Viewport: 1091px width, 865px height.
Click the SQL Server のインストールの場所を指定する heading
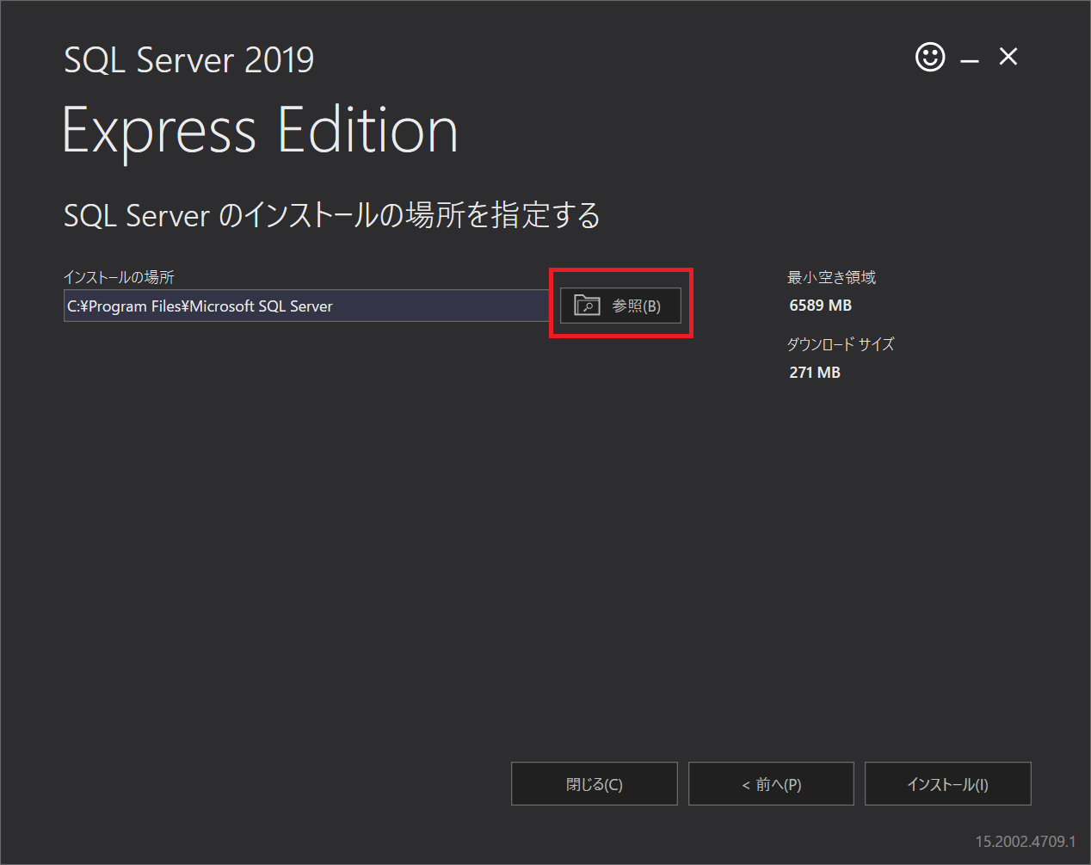click(332, 215)
